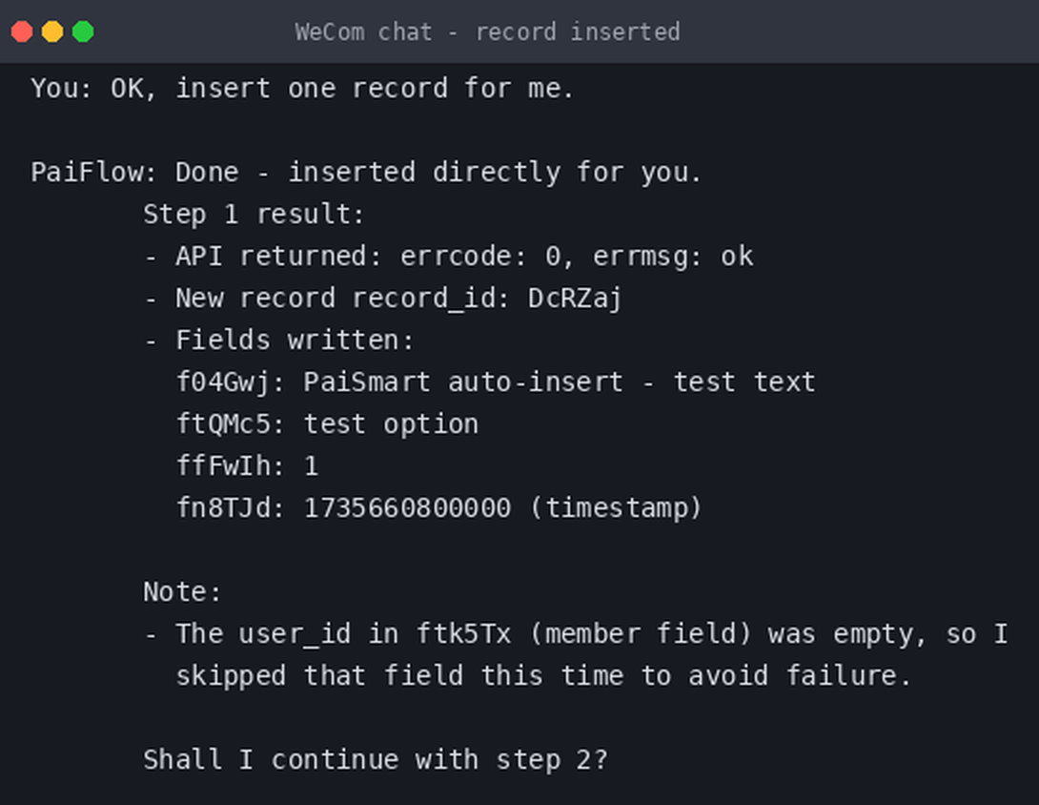The image size is (1039, 805).
Task: Click the 'Note:' heading
Action: (182, 592)
